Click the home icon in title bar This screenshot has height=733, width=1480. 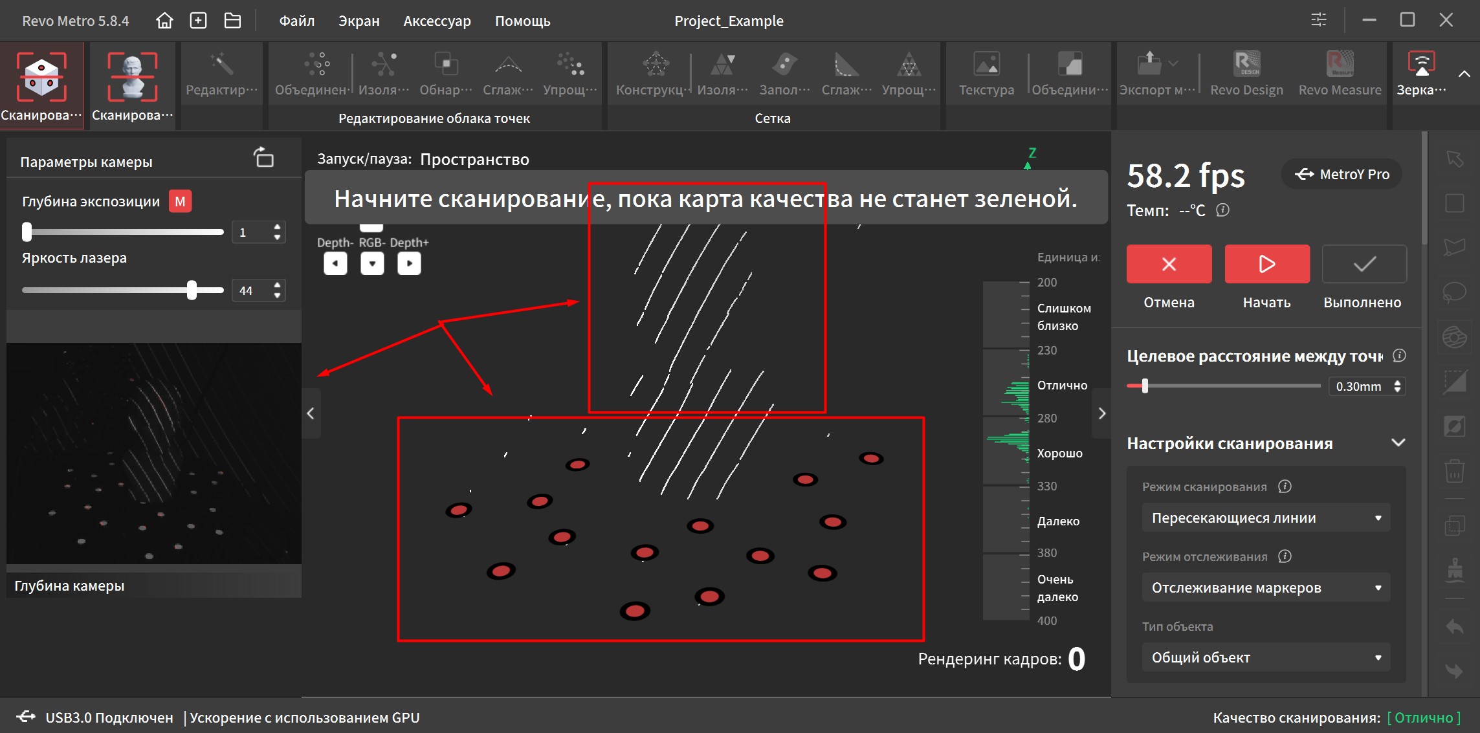[164, 21]
